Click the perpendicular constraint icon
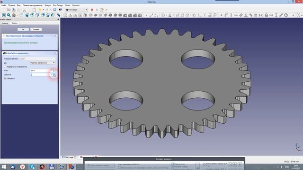 [x=246, y=15]
